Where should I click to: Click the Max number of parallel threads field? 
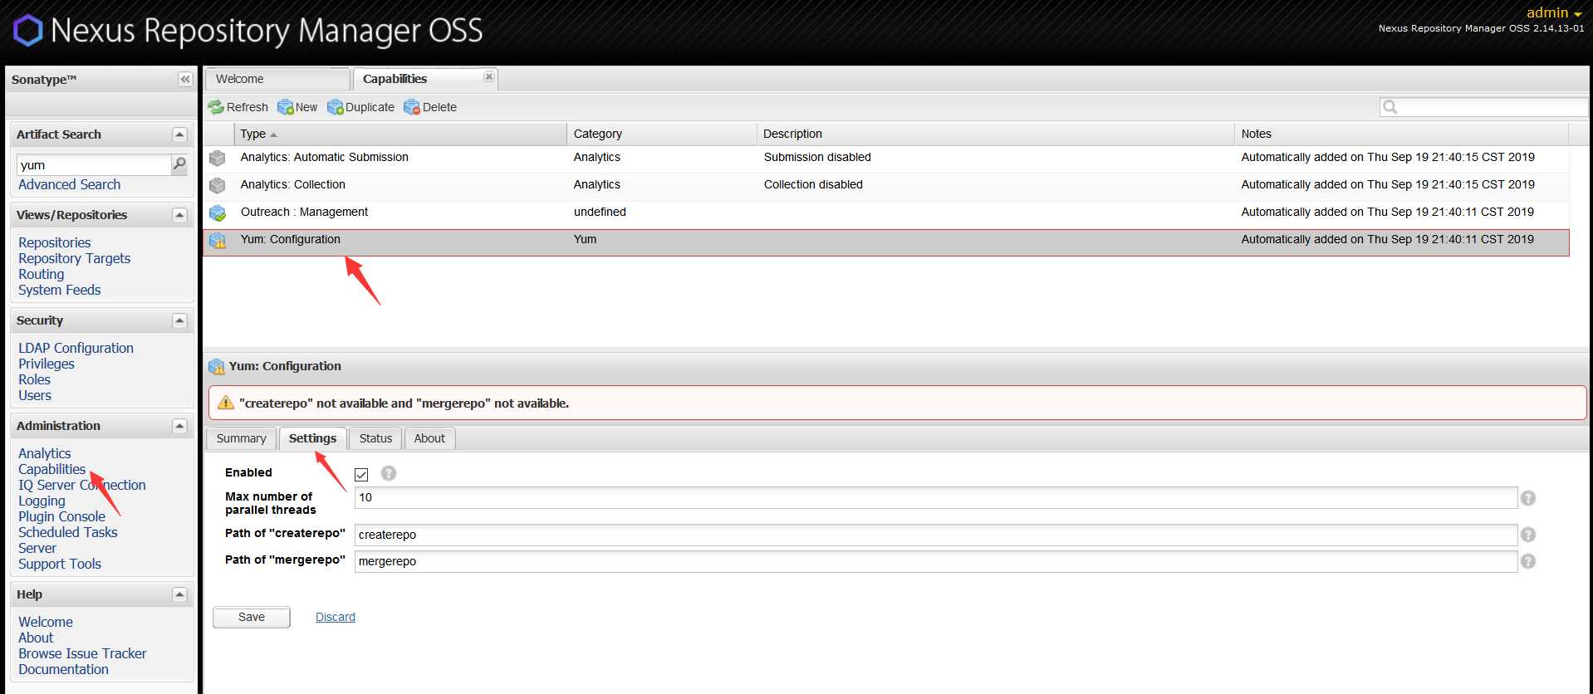coord(936,497)
